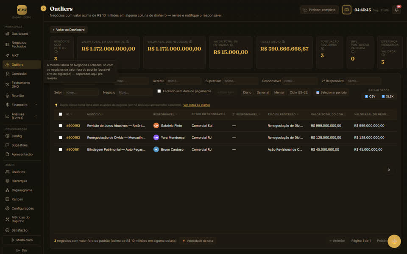Open the Ver todos os atalhos link
Viewport: 407px width, 254px height.
pyautogui.click(x=197, y=105)
